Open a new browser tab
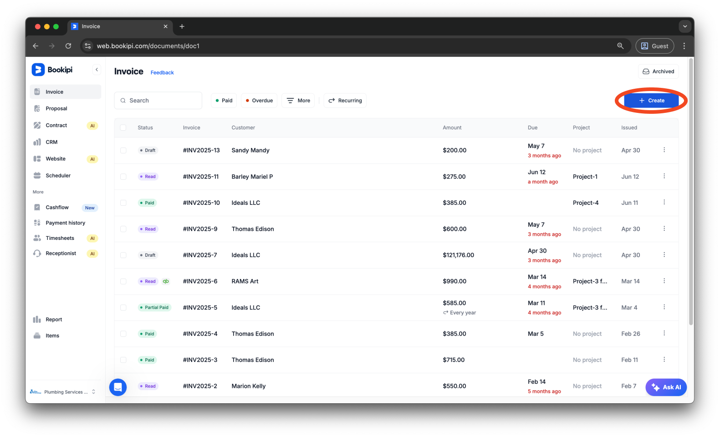This screenshot has width=720, height=437. pyautogui.click(x=182, y=26)
